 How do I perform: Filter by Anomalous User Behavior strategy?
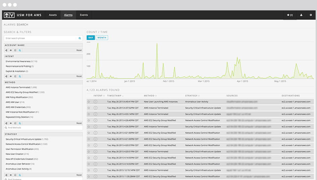click(x=20, y=164)
